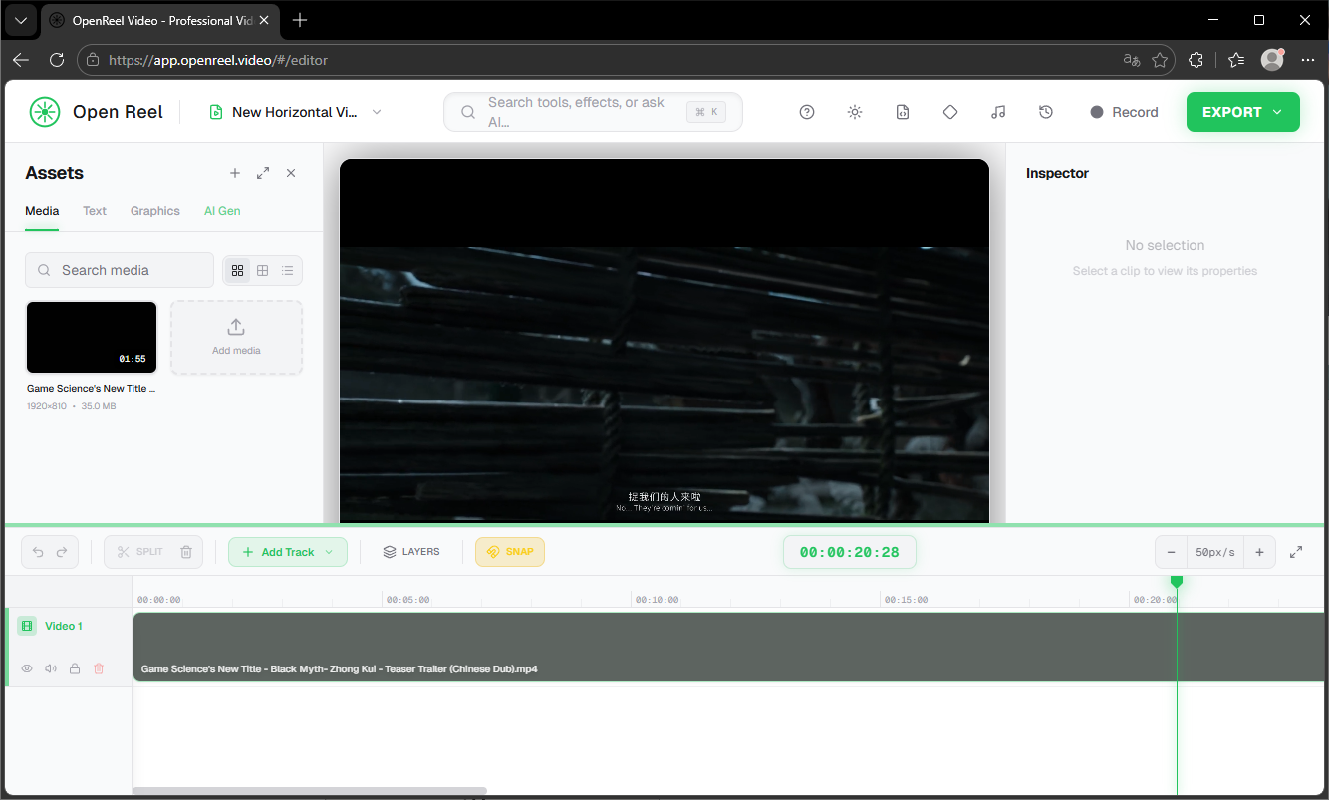Image resolution: width=1329 pixels, height=800 pixels.
Task: Switch to the Graphics tab
Action: coord(154,211)
